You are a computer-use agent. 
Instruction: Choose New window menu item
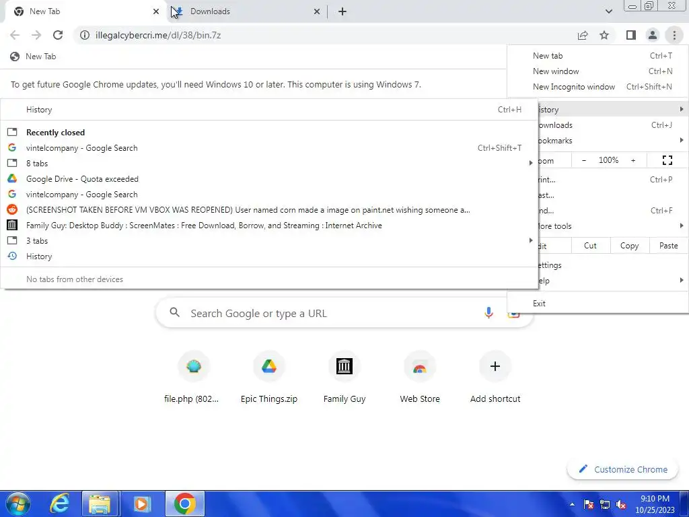pyautogui.click(x=598, y=71)
